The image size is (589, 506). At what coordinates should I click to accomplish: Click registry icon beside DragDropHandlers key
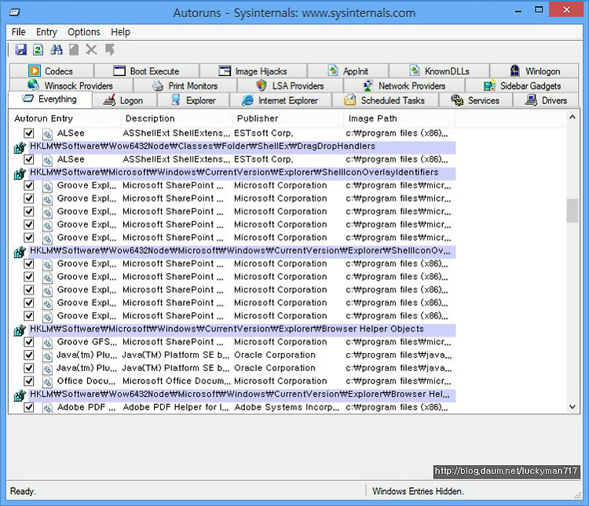click(20, 147)
